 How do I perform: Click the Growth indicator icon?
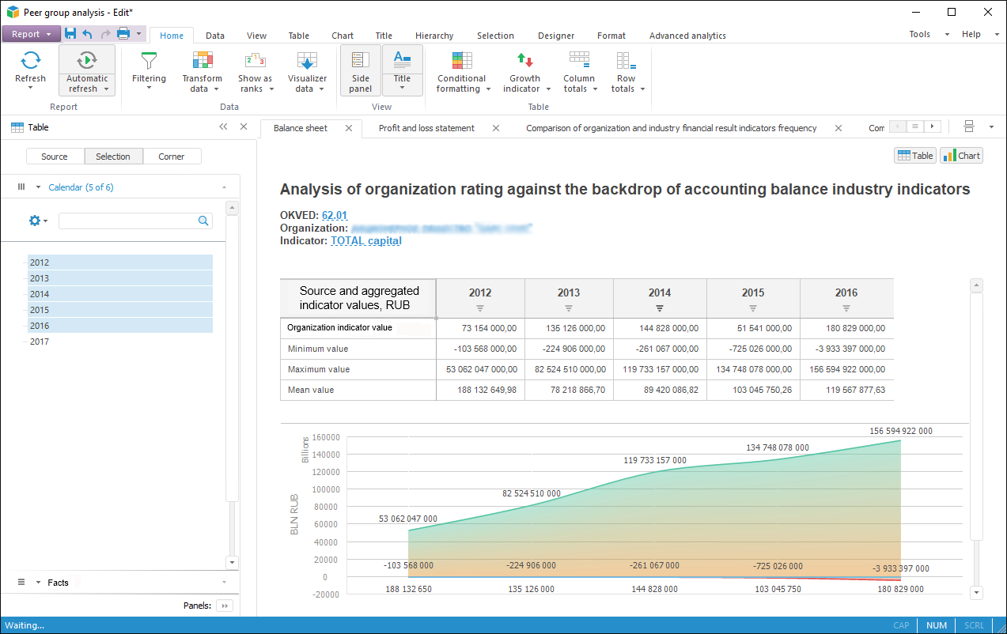(x=524, y=61)
